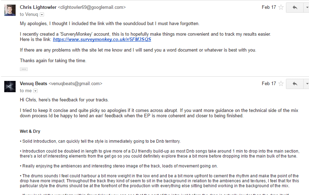The width and height of the screenshot is (309, 195).
Task: Click the Venuq Beats avatar image
Action: [10, 87]
